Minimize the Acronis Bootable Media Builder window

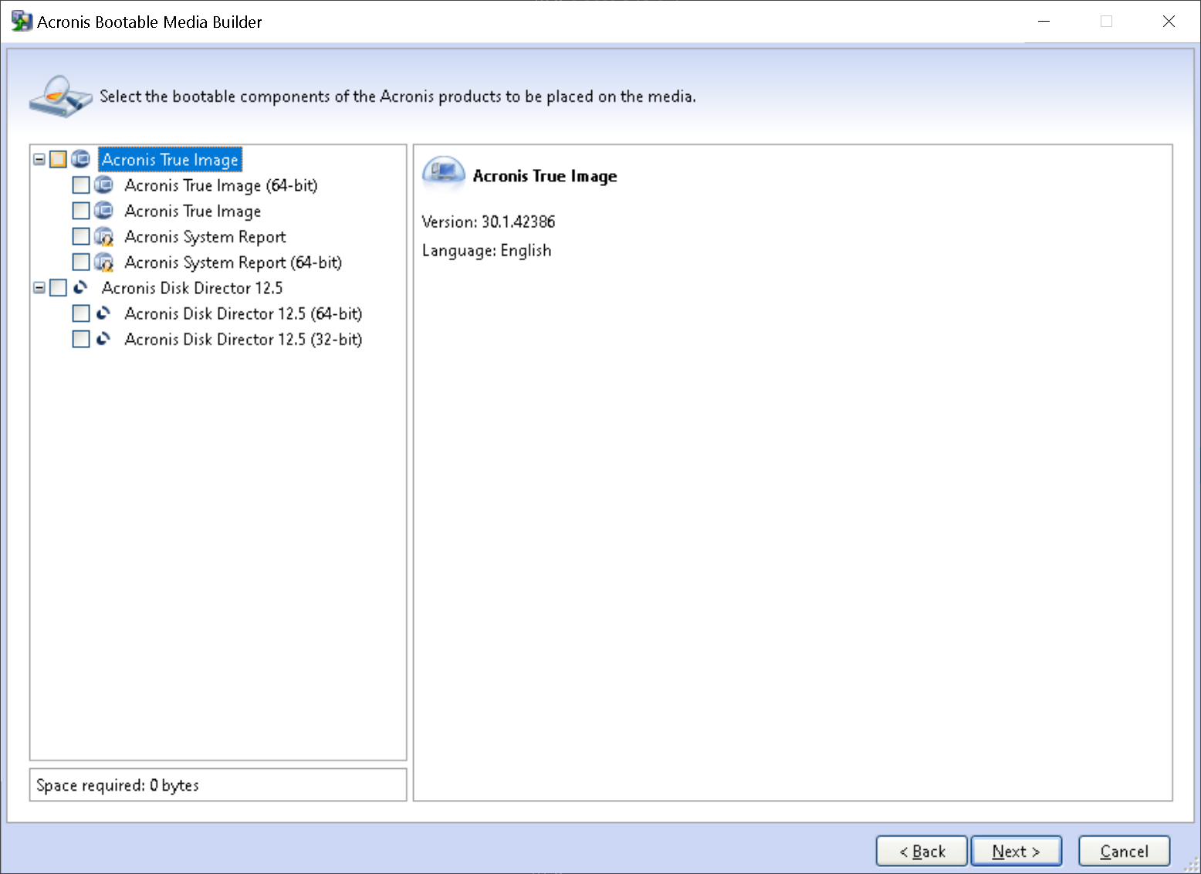click(1044, 22)
